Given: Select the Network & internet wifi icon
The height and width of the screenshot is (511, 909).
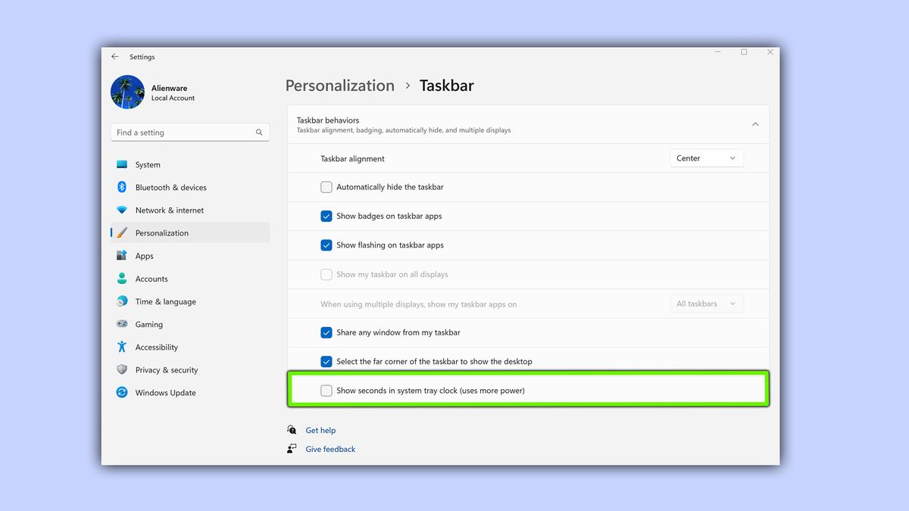Looking at the screenshot, I should (x=122, y=210).
